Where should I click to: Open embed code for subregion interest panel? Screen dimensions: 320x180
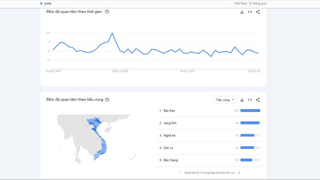coord(250,100)
